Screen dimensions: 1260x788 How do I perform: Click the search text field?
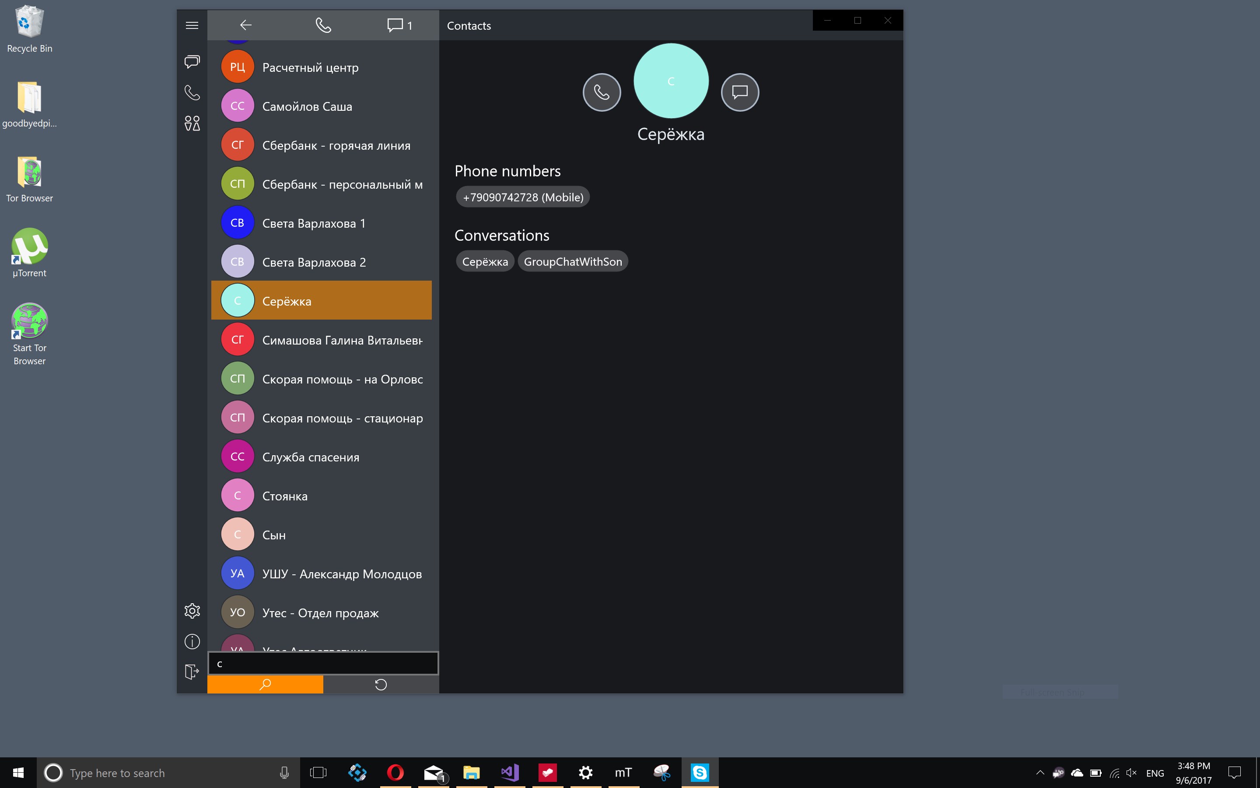[x=323, y=663]
